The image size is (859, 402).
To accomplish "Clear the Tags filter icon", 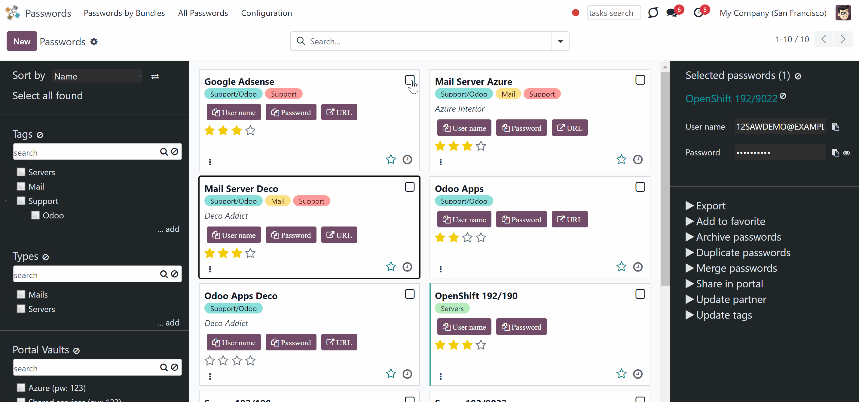I will (40, 135).
